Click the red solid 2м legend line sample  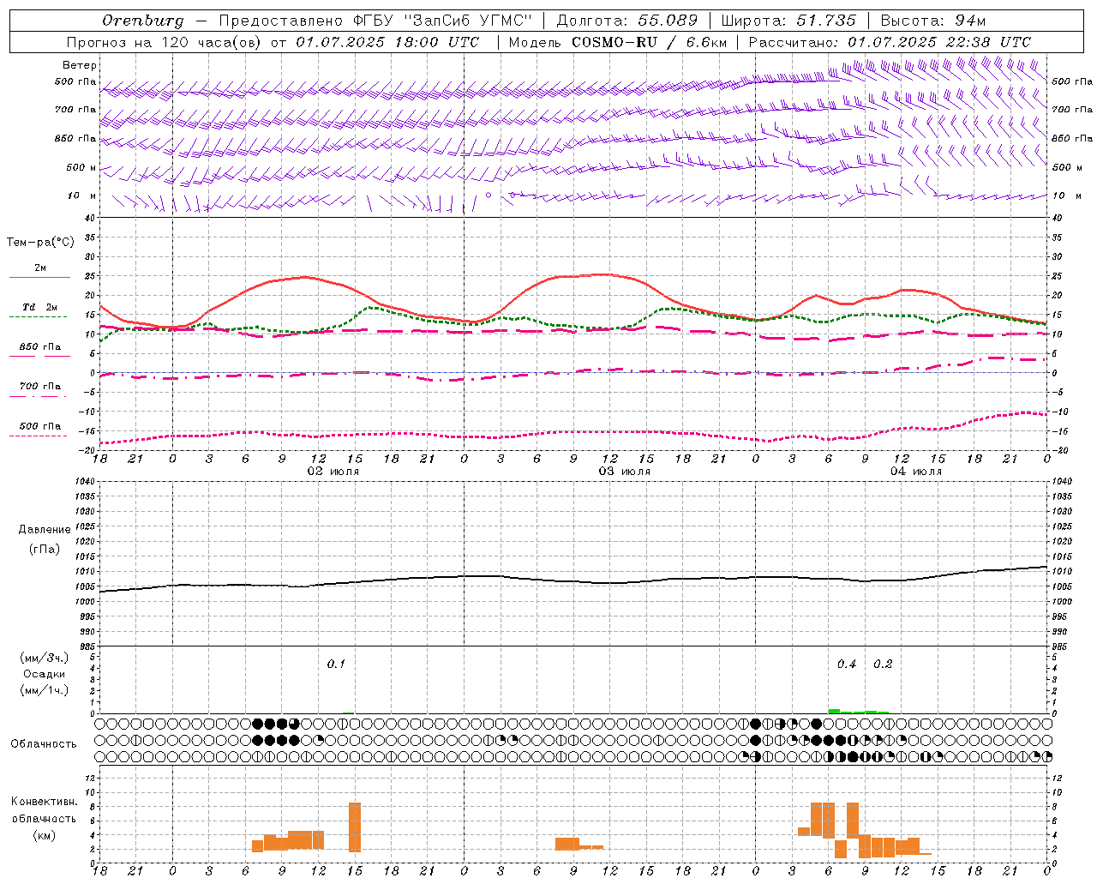(40, 277)
